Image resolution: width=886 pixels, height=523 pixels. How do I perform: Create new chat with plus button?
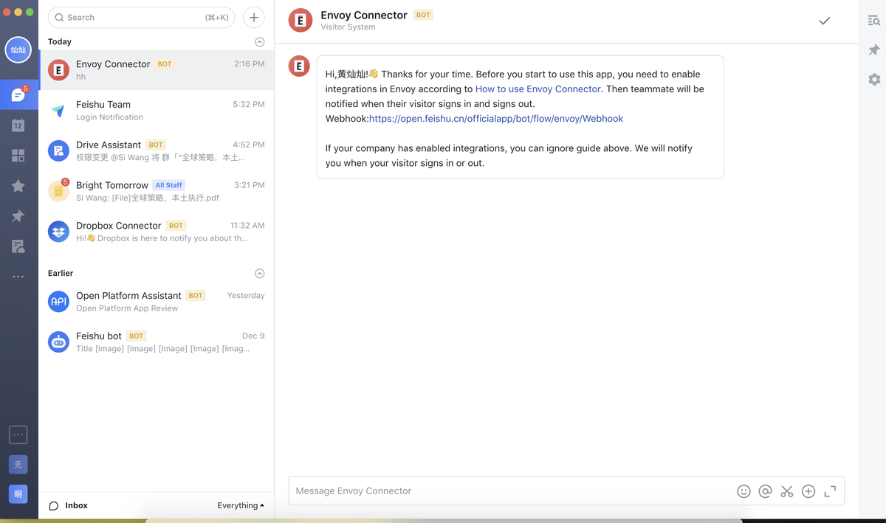click(253, 18)
